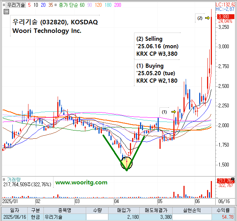Click the 3,380 sell price cell in the table

(156, 217)
